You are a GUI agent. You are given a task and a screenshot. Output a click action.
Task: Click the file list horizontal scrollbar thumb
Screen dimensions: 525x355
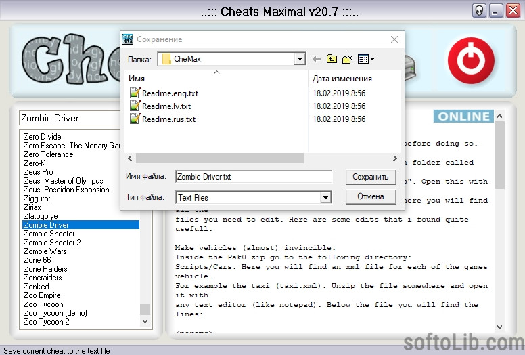tap(220, 158)
